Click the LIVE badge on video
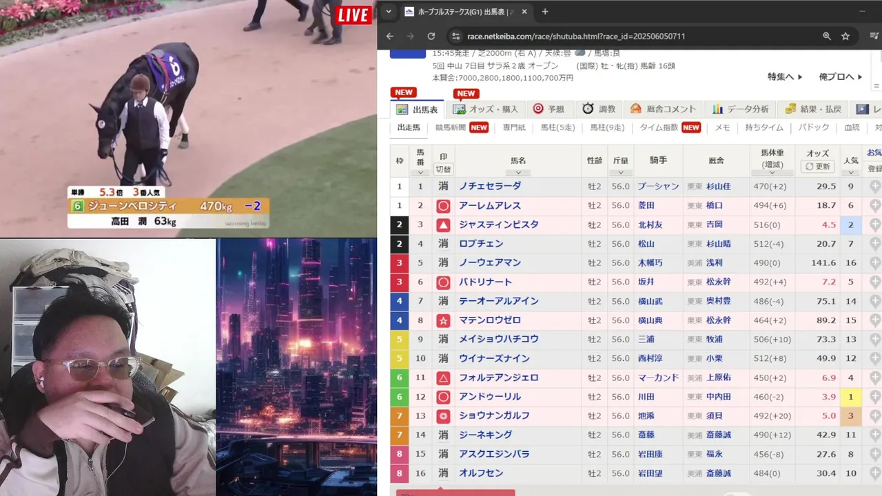Viewport: 882px width, 496px height. 353,15
